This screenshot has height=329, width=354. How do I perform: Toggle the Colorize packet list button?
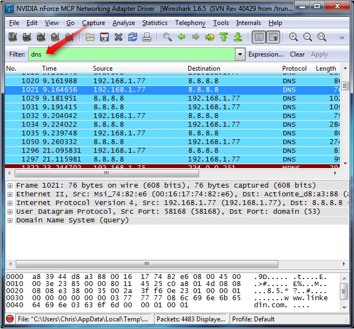point(259,38)
